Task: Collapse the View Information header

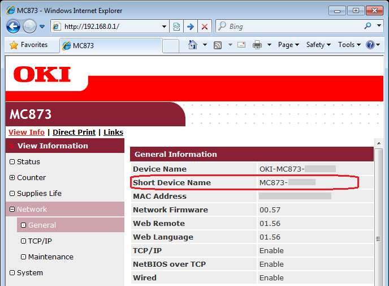Action: tap(65, 146)
